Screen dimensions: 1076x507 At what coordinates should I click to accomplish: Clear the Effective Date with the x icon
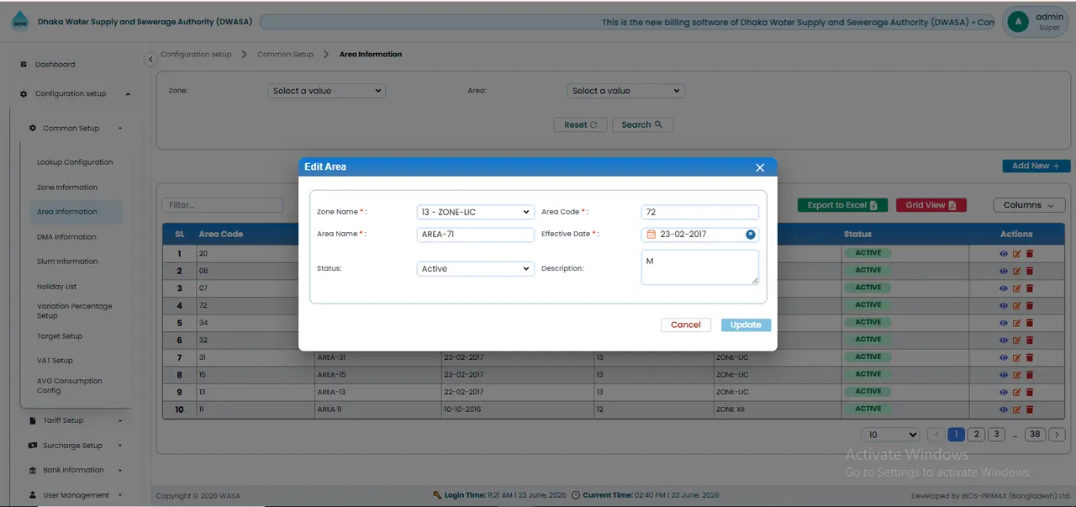point(751,235)
